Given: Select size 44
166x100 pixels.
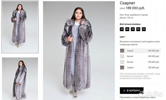Looking at the screenshot, I should point(122,29).
